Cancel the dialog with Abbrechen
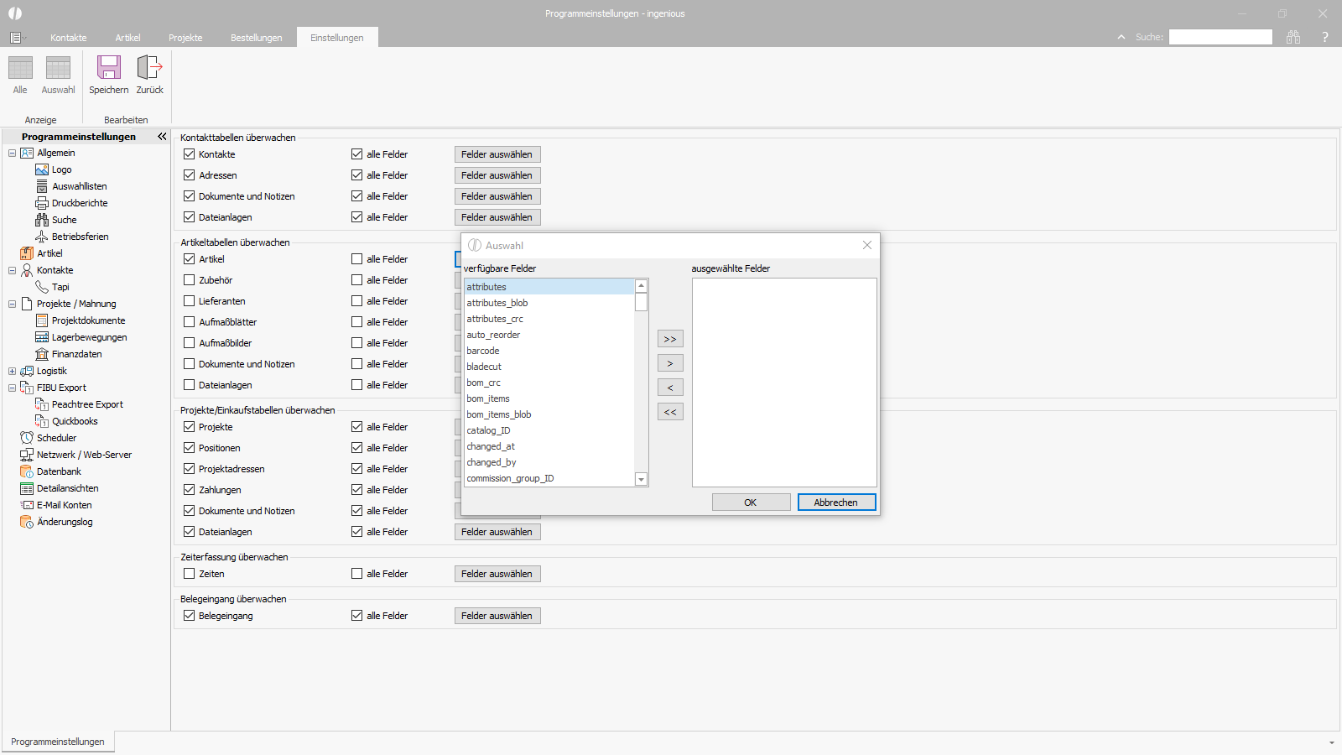 [836, 502]
